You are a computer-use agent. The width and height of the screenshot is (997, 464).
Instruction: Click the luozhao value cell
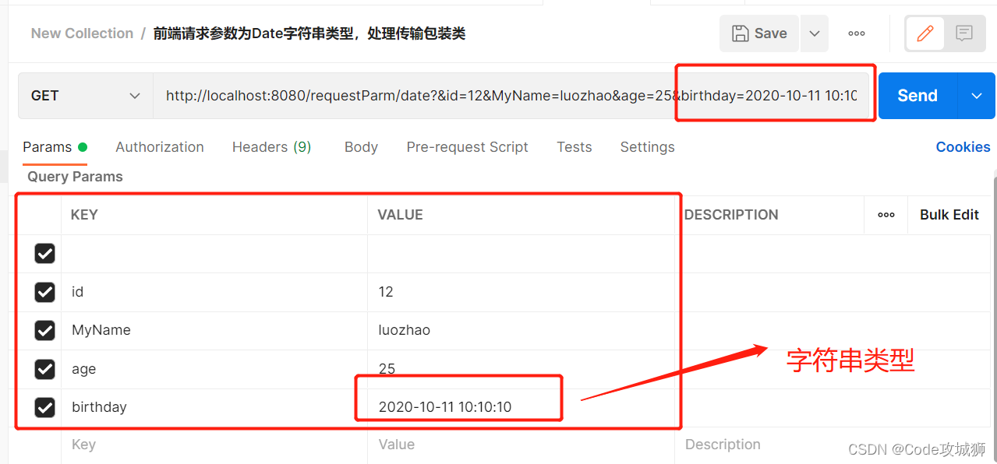pos(521,330)
